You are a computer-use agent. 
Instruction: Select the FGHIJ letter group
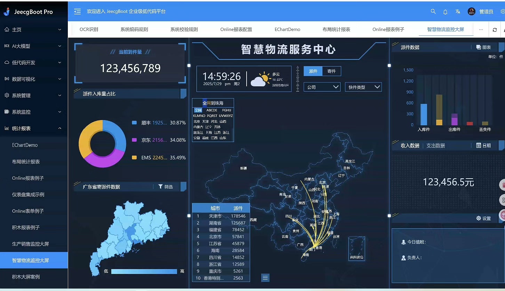pyautogui.click(x=227, y=110)
